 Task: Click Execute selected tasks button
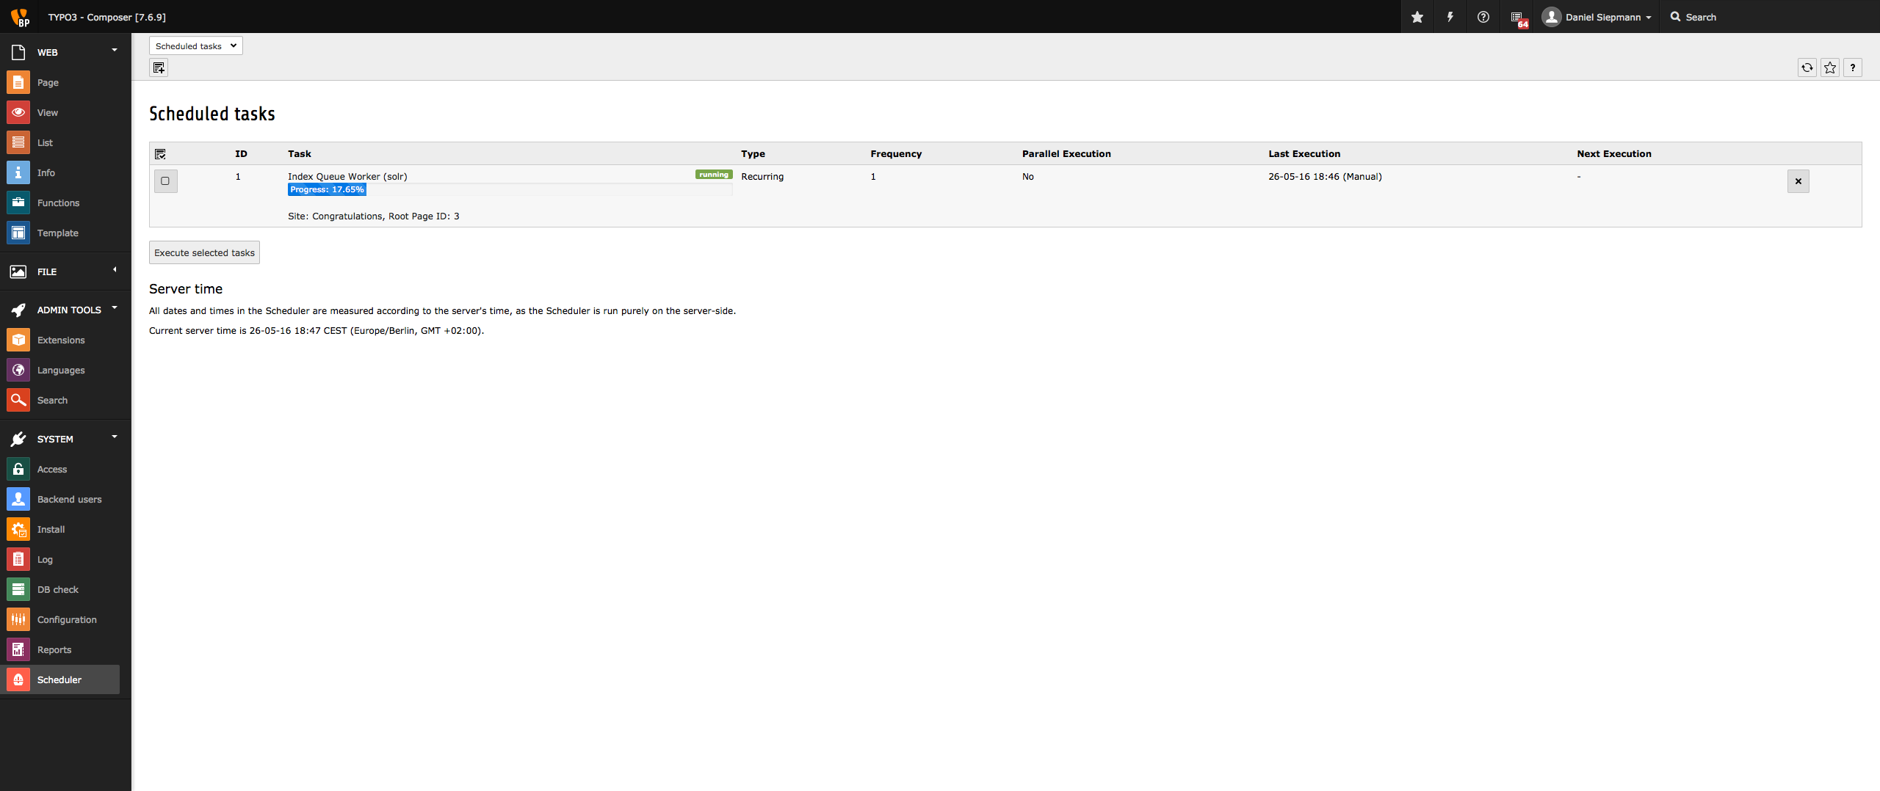click(x=204, y=253)
